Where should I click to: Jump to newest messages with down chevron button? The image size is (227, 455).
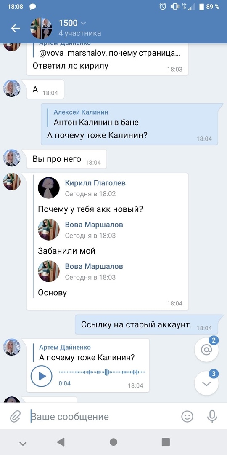point(206,383)
